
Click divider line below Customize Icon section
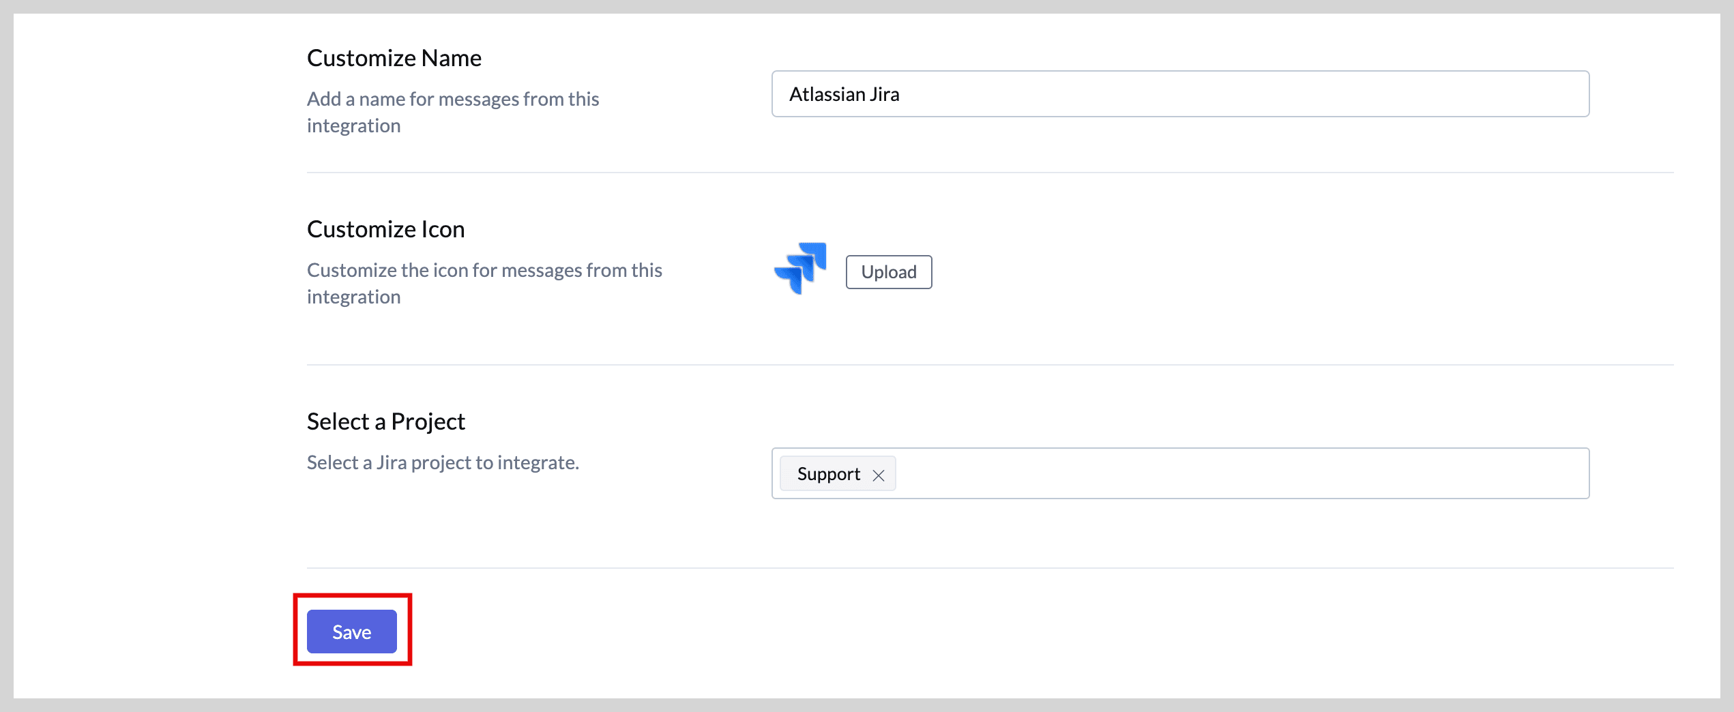989,365
